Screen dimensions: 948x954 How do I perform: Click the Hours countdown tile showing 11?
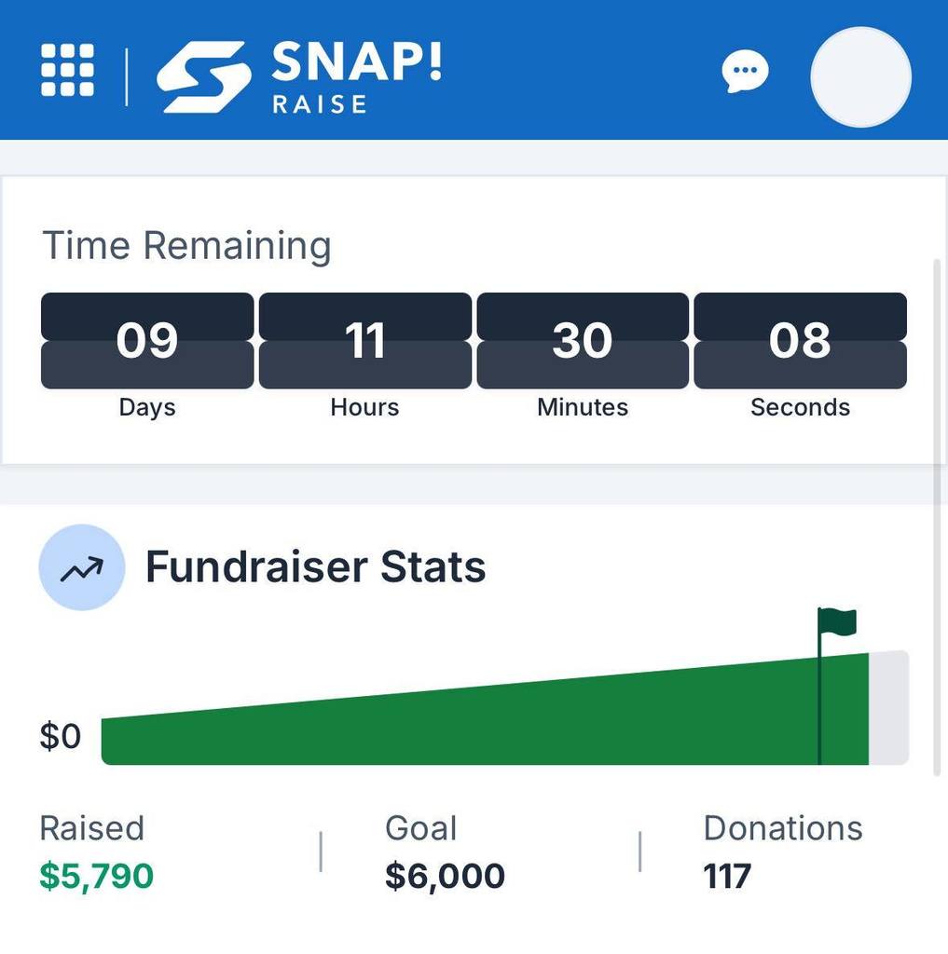[x=364, y=340]
